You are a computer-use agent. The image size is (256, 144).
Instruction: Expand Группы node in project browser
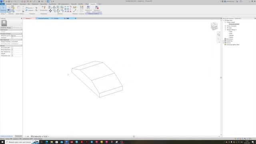coord(224,43)
